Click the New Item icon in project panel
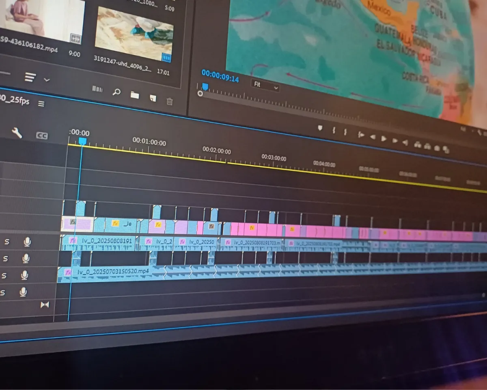The width and height of the screenshot is (487, 390). [153, 98]
